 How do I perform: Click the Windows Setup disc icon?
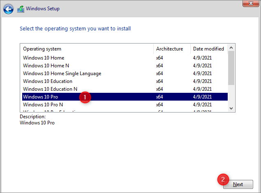21,8
